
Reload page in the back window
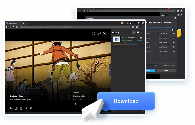(x=82, y=11)
